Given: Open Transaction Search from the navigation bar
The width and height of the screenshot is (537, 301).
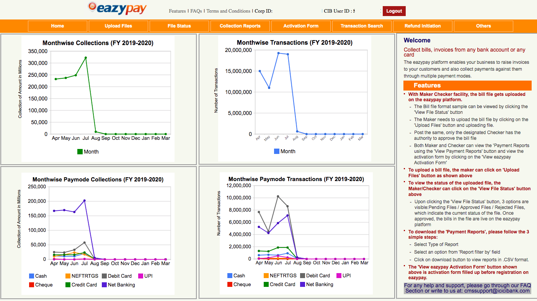Looking at the screenshot, I should click(x=362, y=26).
